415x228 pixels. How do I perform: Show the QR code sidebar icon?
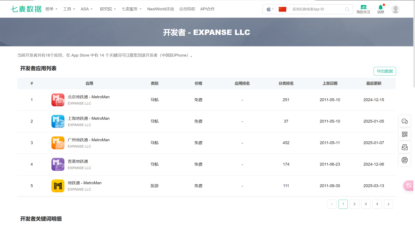click(x=405, y=134)
